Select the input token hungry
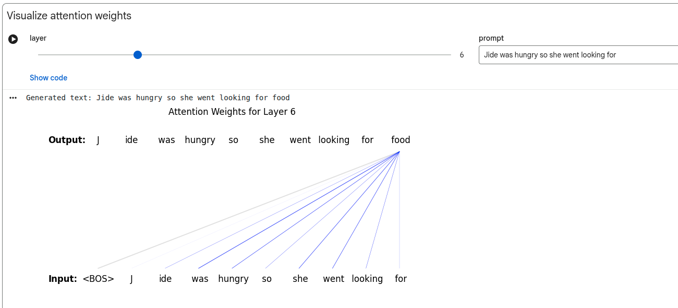678x308 pixels. (x=233, y=278)
